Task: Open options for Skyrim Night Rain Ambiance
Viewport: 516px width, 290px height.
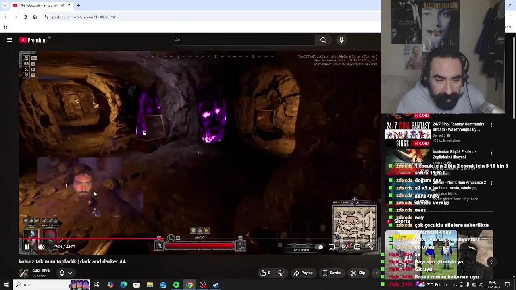Action: pos(491,183)
